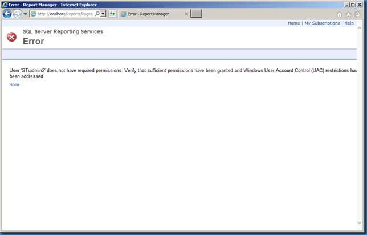Minimize the Internet Explorer window

[x=347, y=5]
